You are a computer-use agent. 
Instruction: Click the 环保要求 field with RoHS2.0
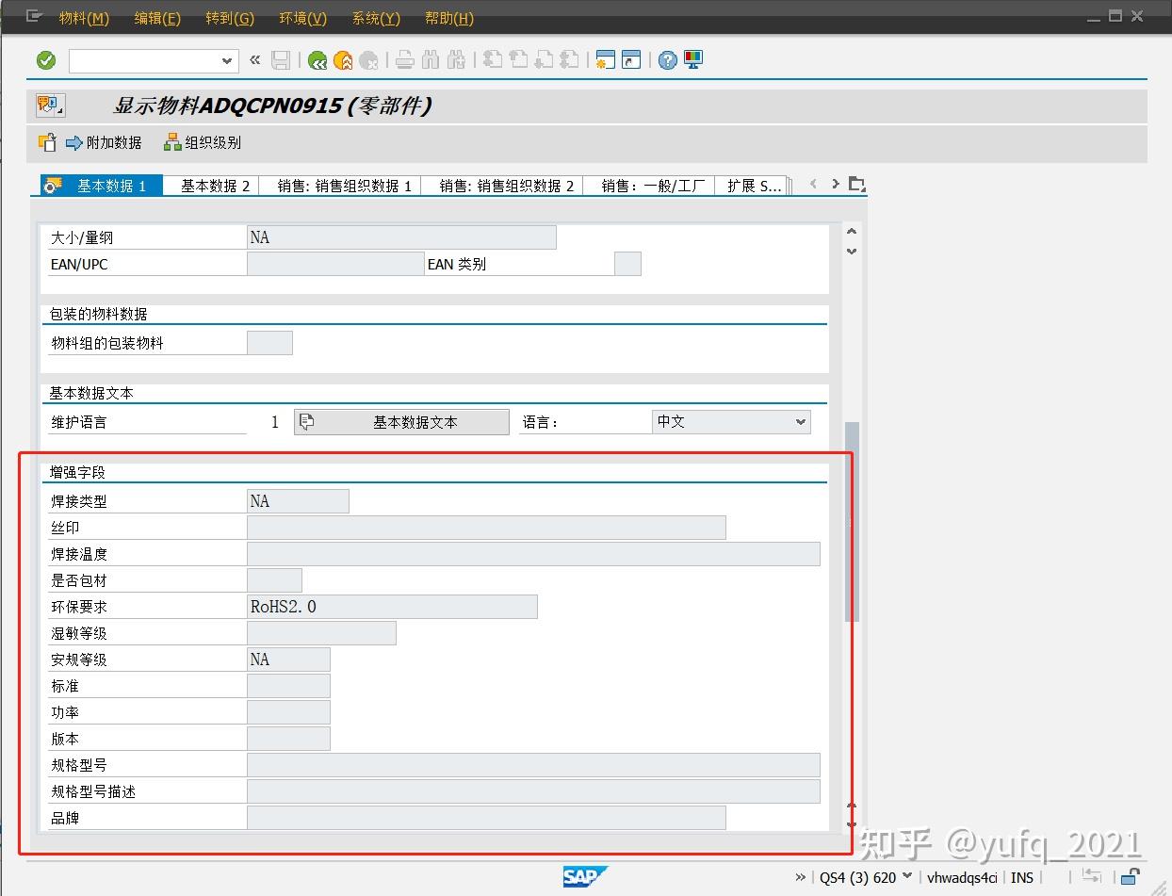[x=392, y=607]
